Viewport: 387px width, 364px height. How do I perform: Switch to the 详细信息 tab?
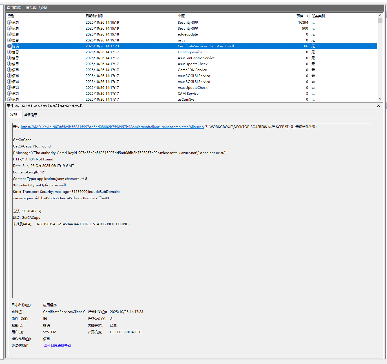click(x=30, y=115)
